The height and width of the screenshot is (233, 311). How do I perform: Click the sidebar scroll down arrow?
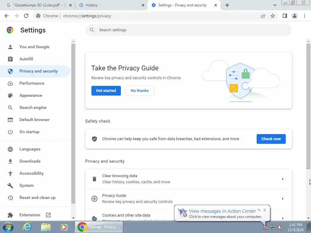point(73,218)
